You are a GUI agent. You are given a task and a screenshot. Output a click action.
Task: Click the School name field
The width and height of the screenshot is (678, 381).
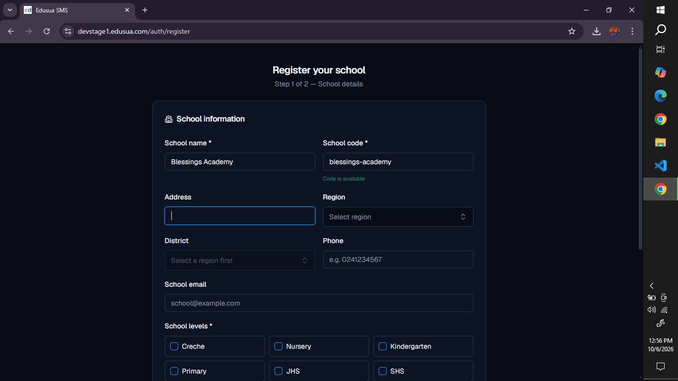click(240, 162)
